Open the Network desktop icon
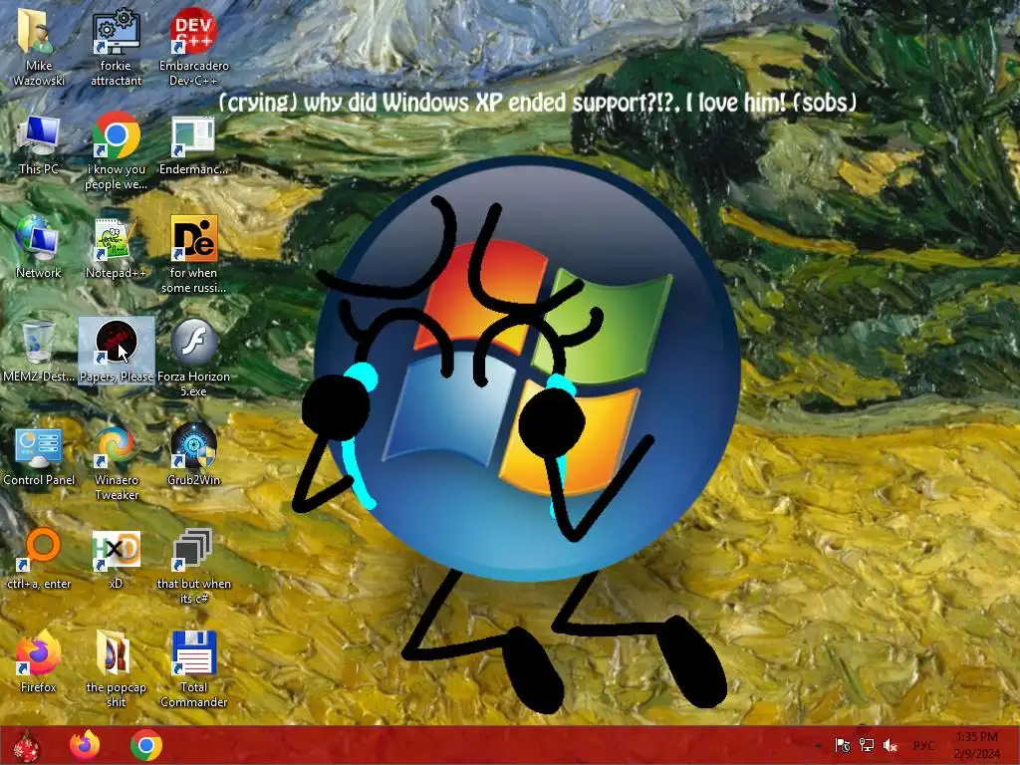The width and height of the screenshot is (1020, 765). (39, 247)
